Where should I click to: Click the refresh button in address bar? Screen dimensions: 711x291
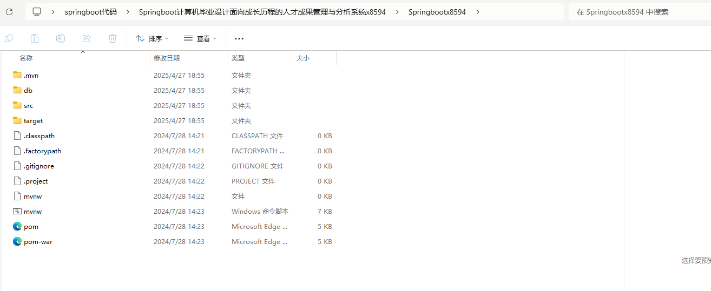pos(9,12)
